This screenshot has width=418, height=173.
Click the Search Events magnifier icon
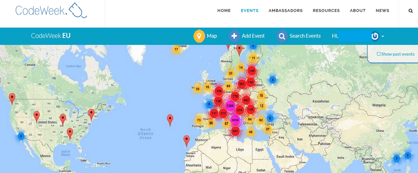point(282,36)
